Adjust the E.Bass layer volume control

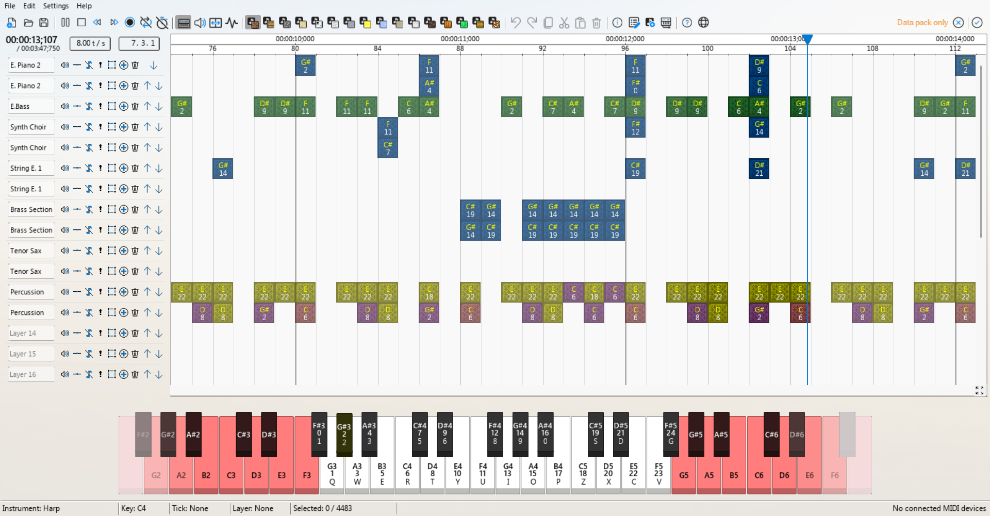click(65, 107)
